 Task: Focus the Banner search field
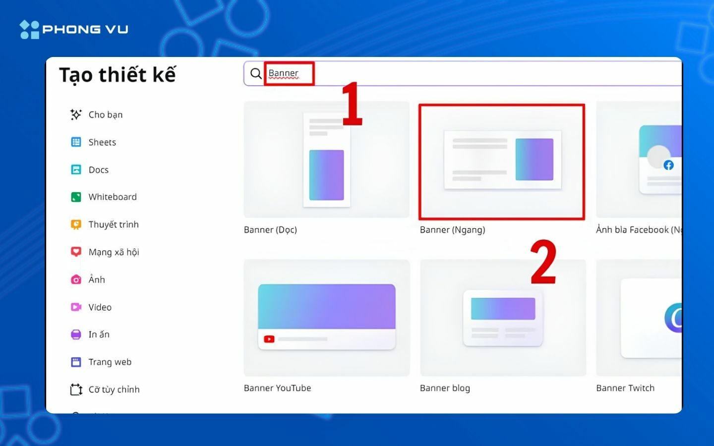(x=463, y=73)
